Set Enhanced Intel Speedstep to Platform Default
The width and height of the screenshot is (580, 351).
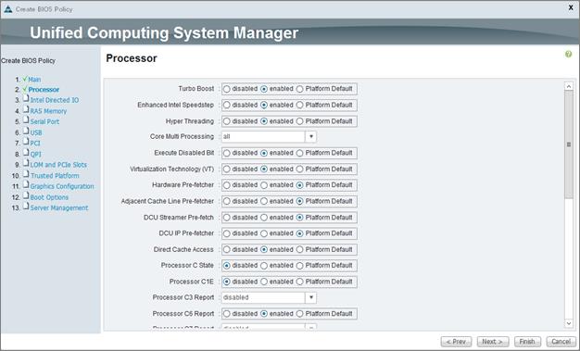point(299,105)
